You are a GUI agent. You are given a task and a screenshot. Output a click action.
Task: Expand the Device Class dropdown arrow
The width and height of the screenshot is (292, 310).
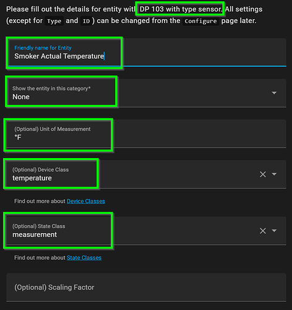[x=274, y=174]
